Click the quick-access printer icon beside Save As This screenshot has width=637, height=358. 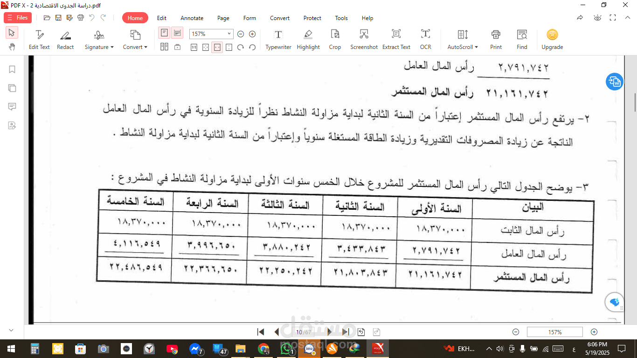point(81,18)
